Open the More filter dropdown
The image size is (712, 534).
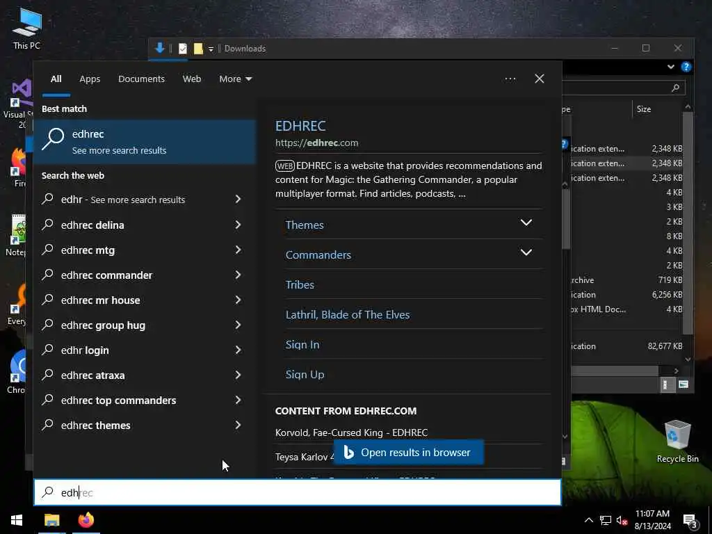235,79
